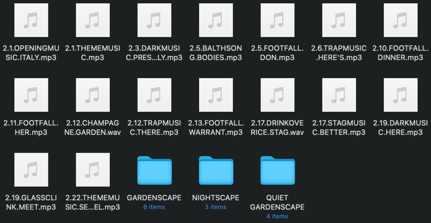Click the 2.12.TRAPMUSIC.THERE.mp3 filename label
The height and width of the screenshot is (223, 431).
point(154,128)
